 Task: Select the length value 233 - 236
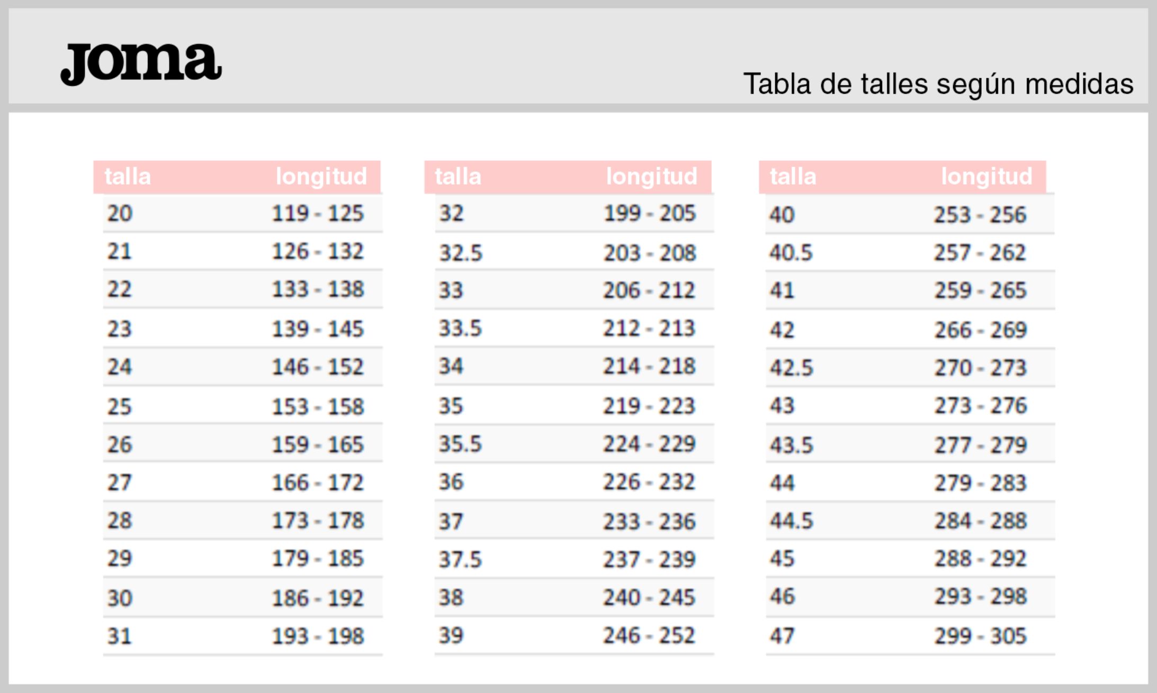pyautogui.click(x=649, y=522)
